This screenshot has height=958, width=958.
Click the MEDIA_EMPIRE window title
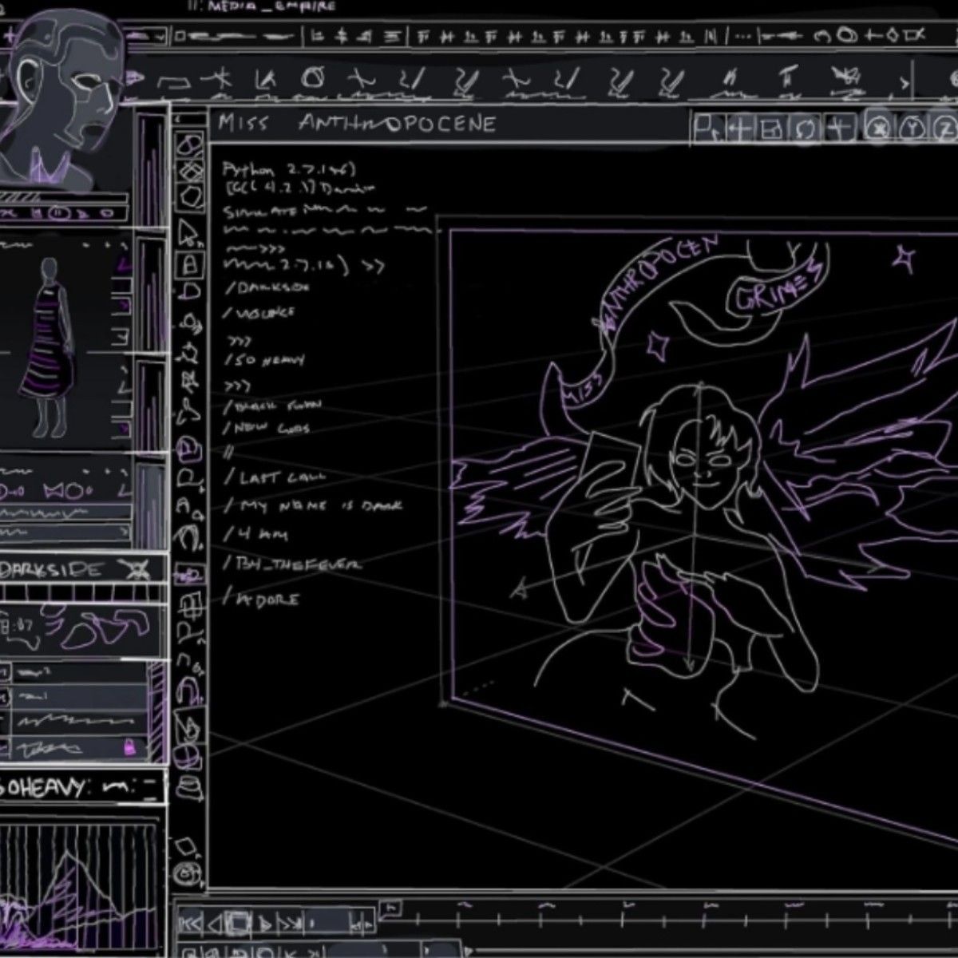coord(261,6)
